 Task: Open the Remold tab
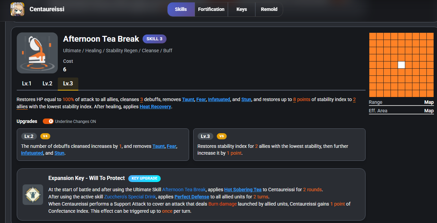point(269,9)
